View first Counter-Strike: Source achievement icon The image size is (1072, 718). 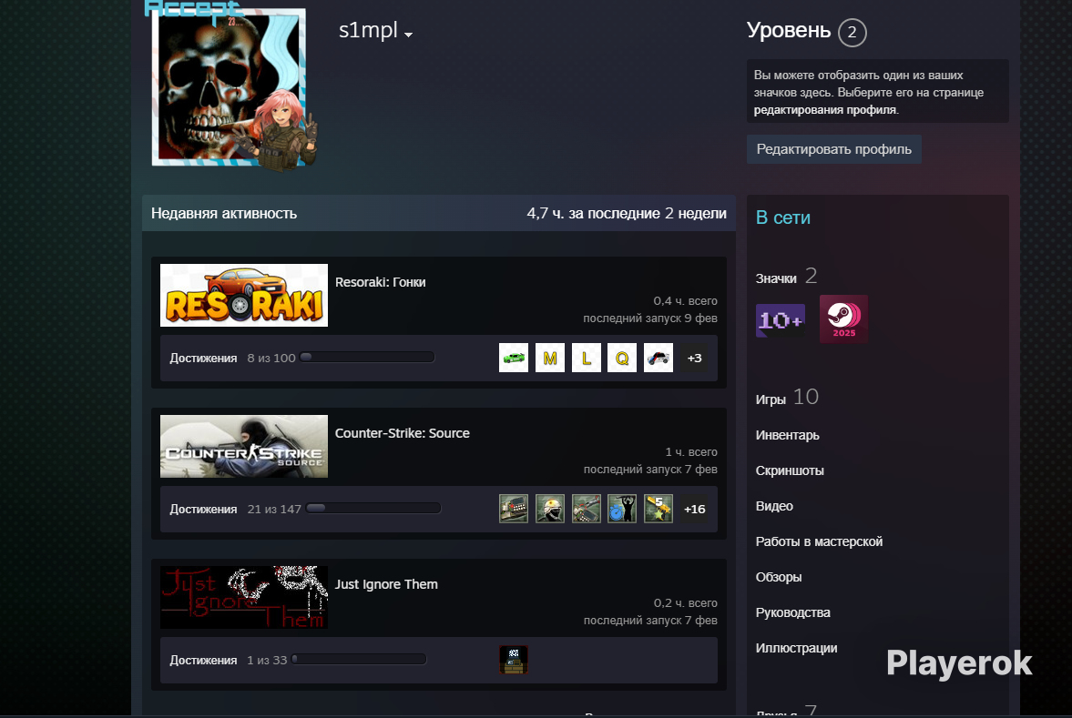pos(514,509)
